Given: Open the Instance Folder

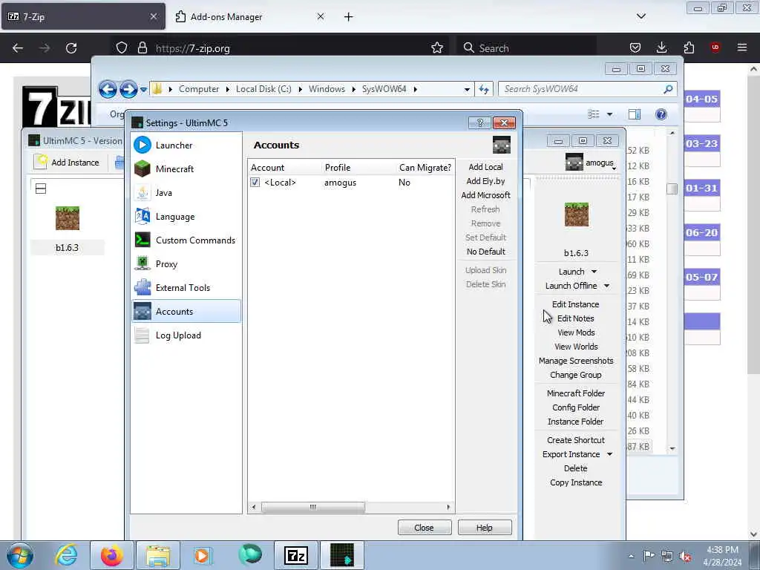Looking at the screenshot, I should [576, 422].
